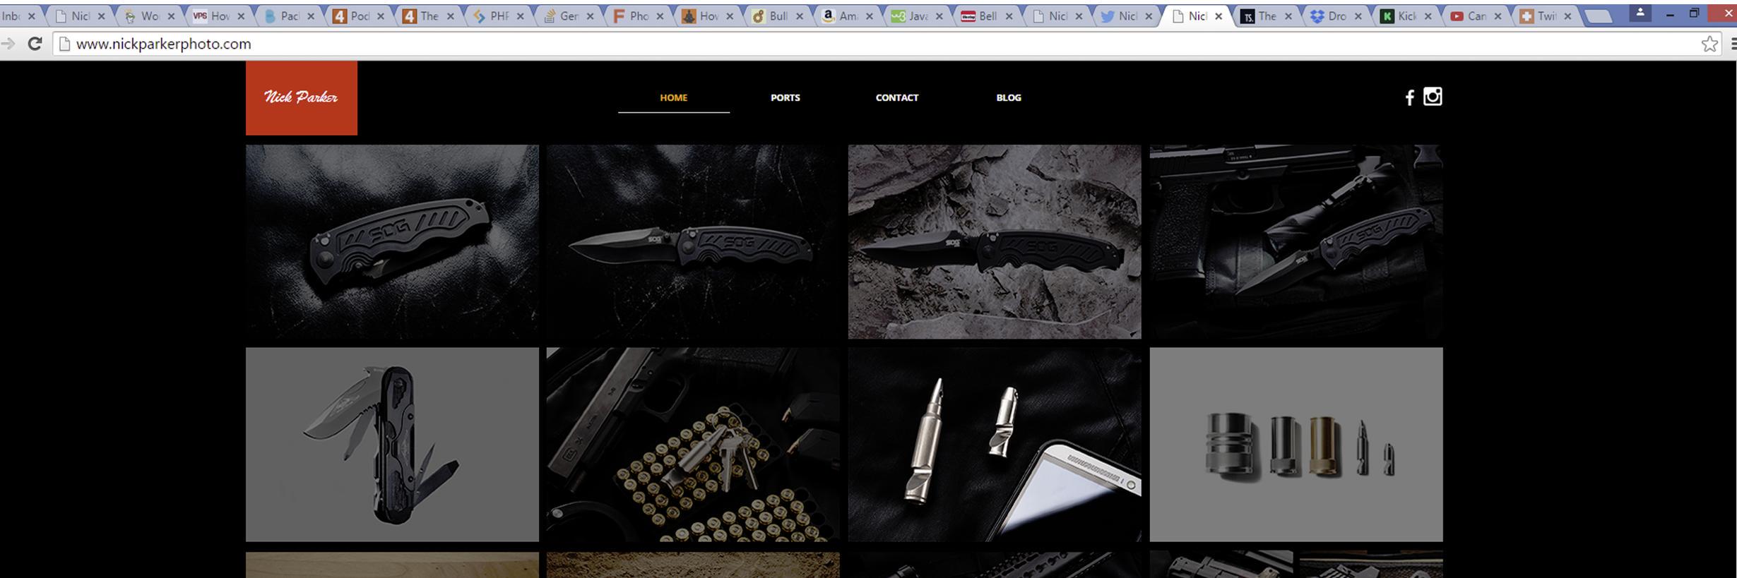Switch to the Kickstarter tab
This screenshot has width=1737, height=578.
1405,16
